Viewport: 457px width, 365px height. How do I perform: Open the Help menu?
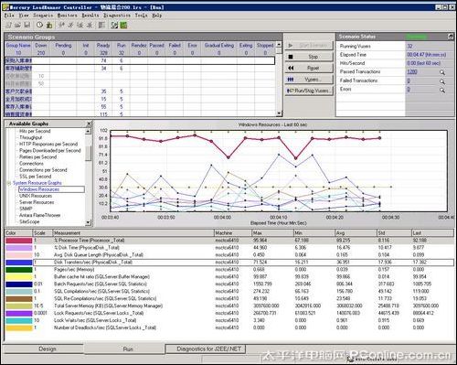(157, 16)
